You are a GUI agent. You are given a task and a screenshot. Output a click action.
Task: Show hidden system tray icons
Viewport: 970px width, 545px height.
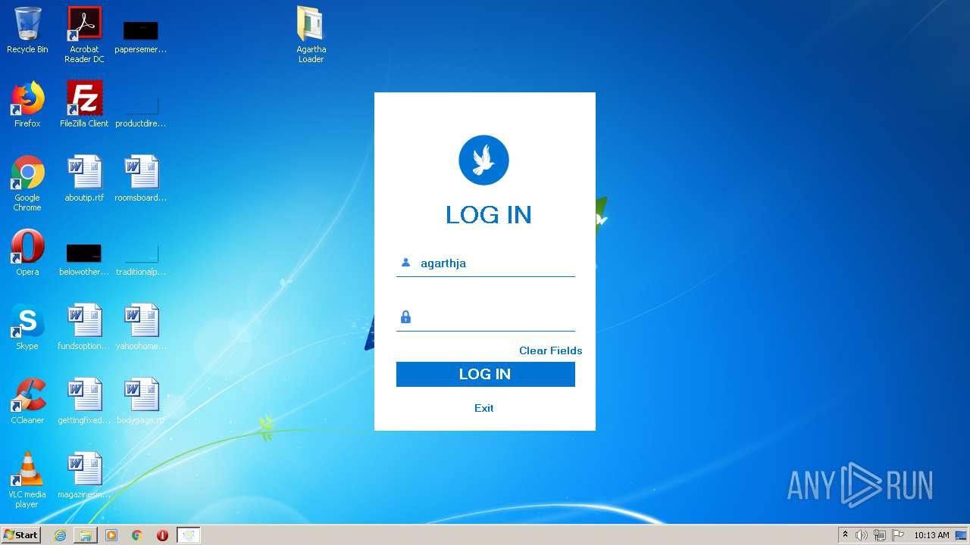click(x=845, y=535)
